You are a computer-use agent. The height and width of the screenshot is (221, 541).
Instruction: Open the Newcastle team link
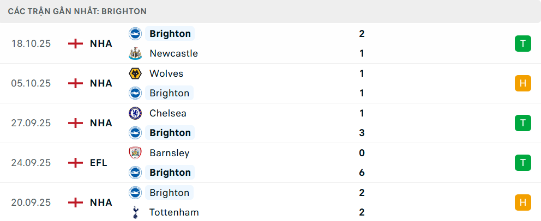tap(173, 53)
